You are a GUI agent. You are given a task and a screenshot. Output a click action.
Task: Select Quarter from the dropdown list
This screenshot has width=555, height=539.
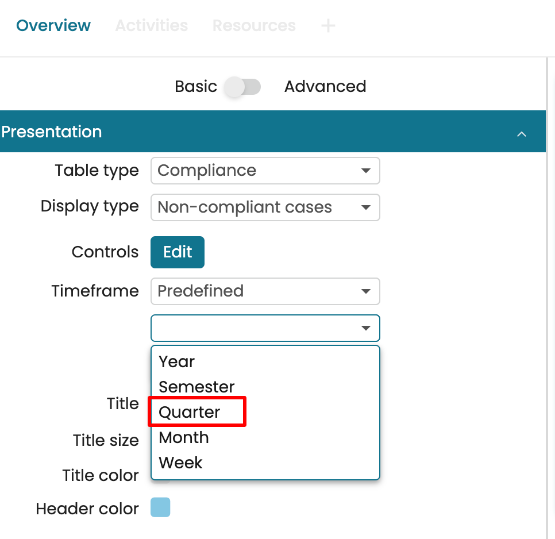coord(190,413)
